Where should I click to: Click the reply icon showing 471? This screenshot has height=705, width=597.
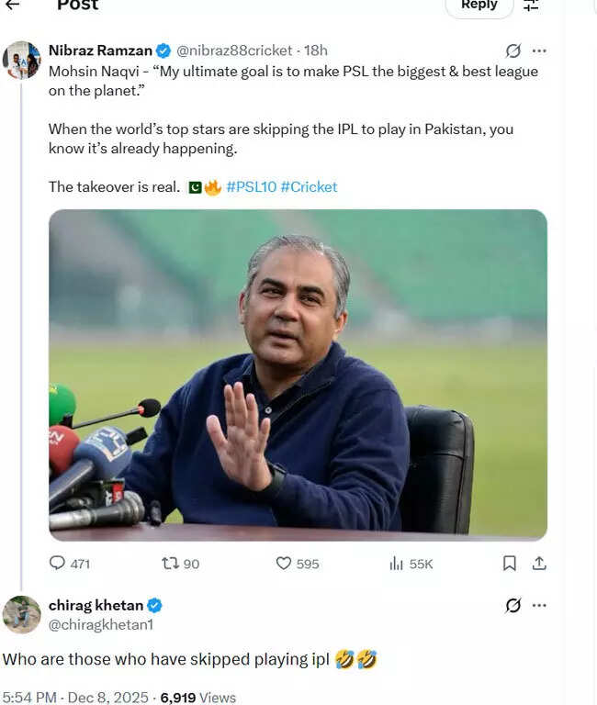click(58, 564)
